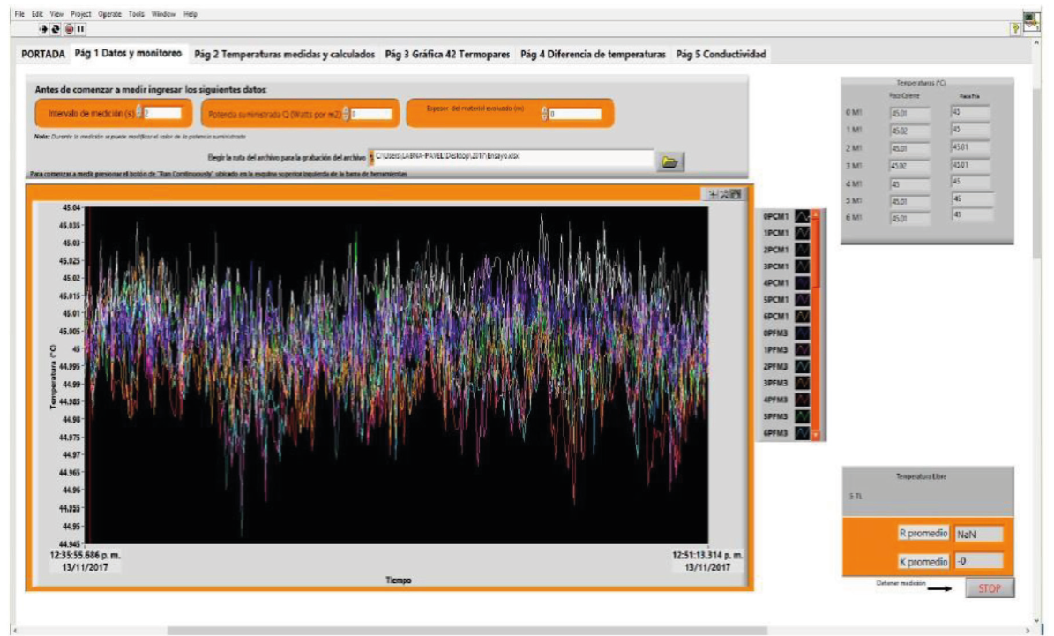The width and height of the screenshot is (1054, 636).
Task: Click the 1PFM3 plot legend sample
Action: (x=803, y=349)
